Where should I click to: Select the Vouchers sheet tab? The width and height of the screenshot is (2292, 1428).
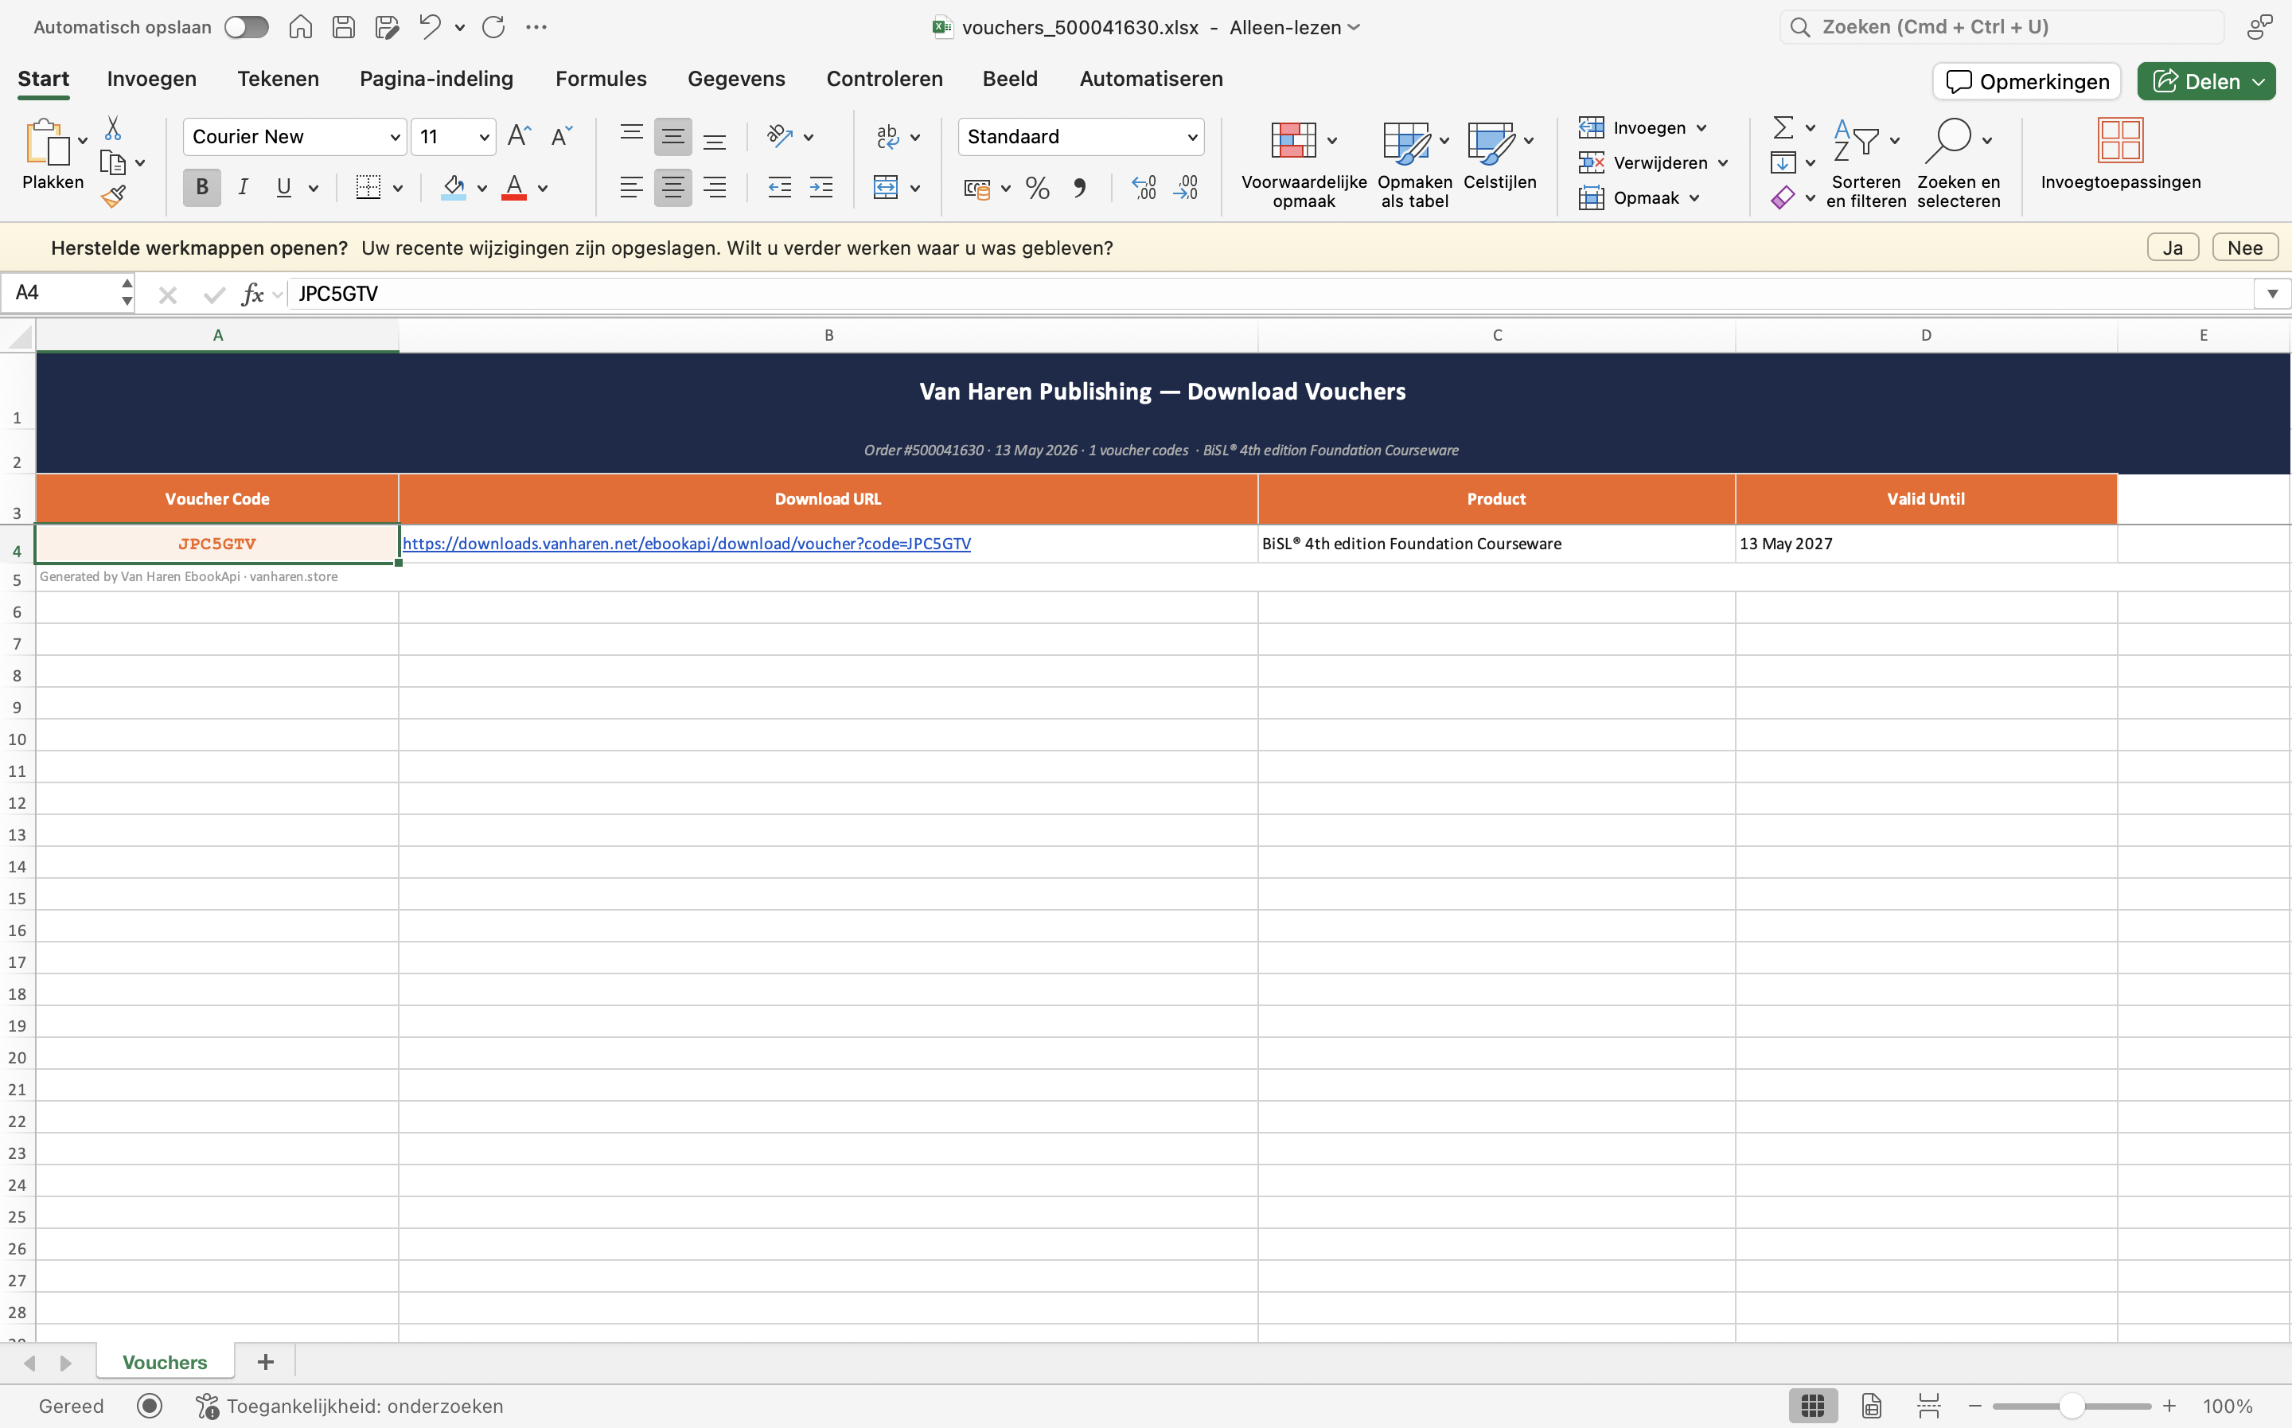[164, 1363]
